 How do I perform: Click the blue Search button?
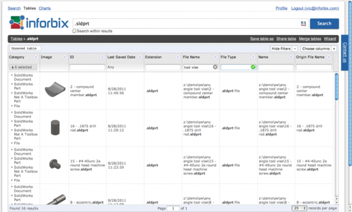324,24
